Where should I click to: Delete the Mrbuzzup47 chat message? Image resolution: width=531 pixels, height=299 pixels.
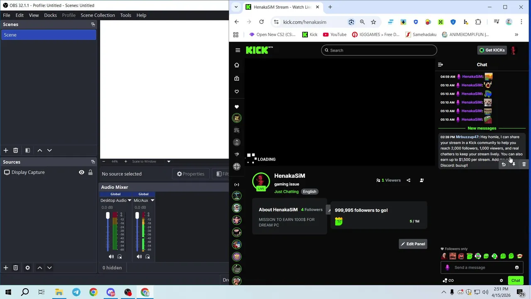click(524, 165)
